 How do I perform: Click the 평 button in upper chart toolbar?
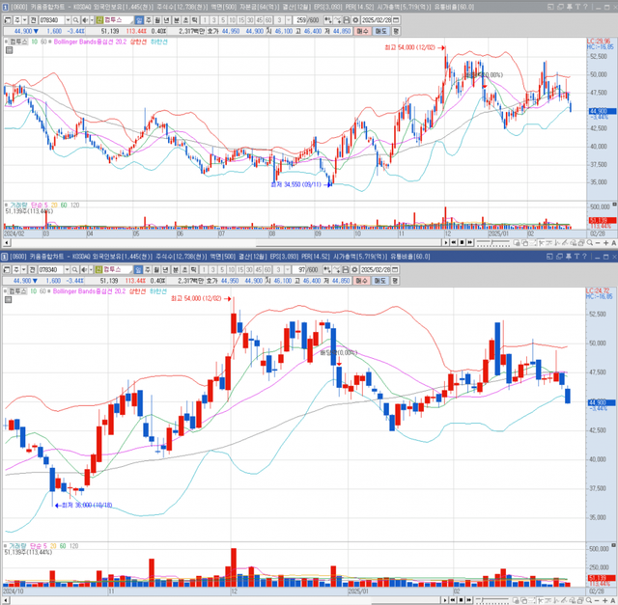coord(395,31)
